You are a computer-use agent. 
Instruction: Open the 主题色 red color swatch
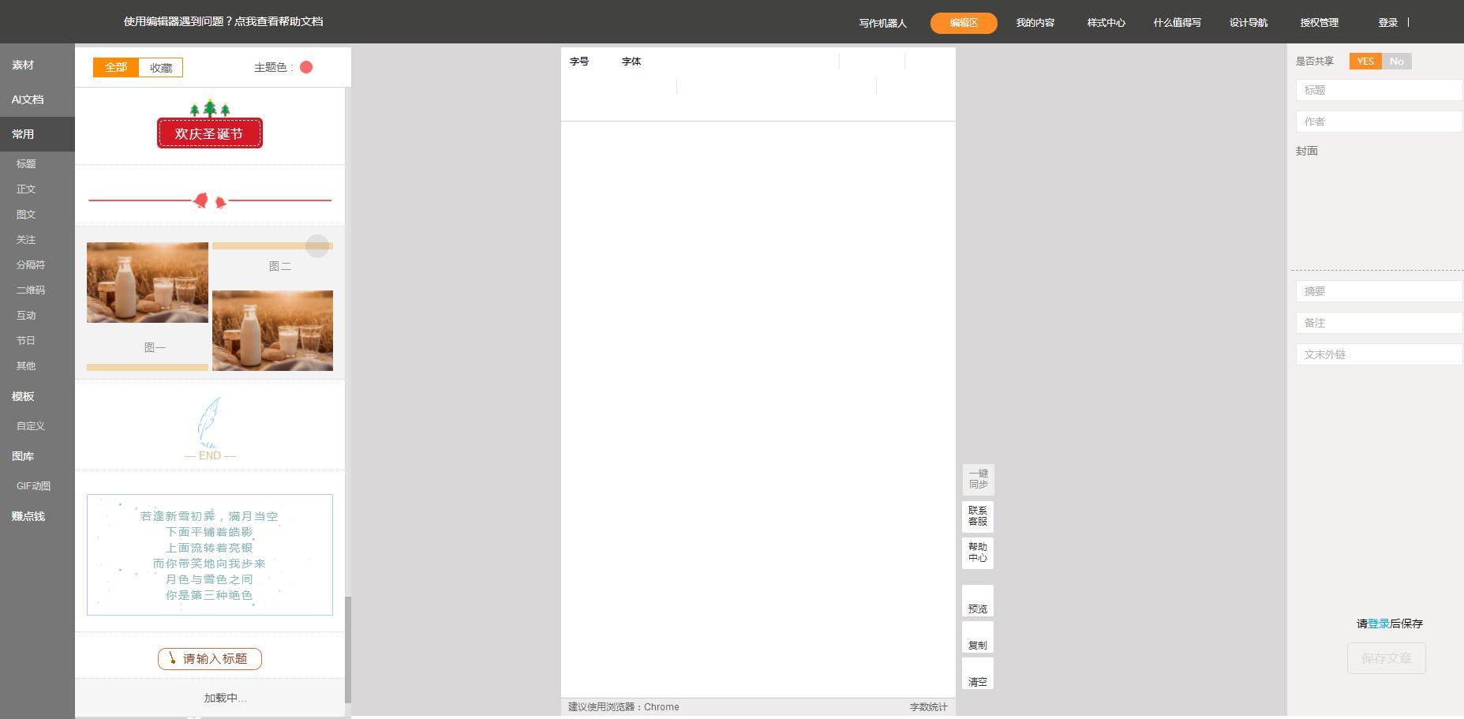click(x=306, y=67)
